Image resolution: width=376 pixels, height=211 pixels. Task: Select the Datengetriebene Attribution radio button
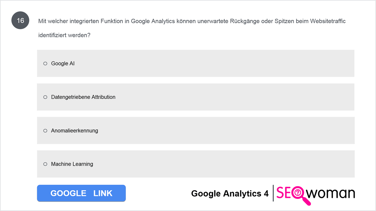click(x=45, y=97)
